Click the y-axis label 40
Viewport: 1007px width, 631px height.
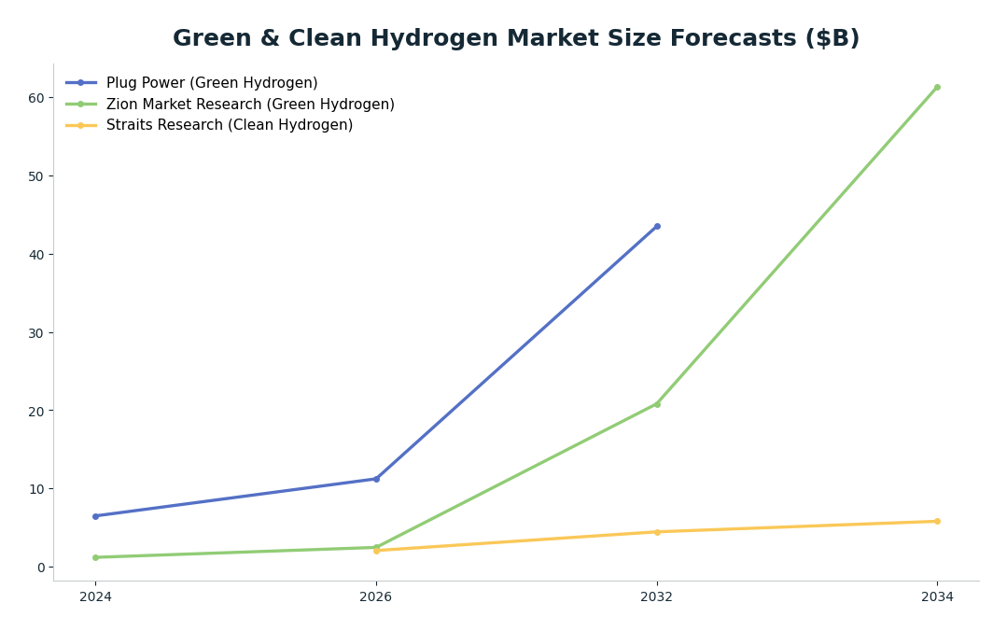(x=36, y=255)
